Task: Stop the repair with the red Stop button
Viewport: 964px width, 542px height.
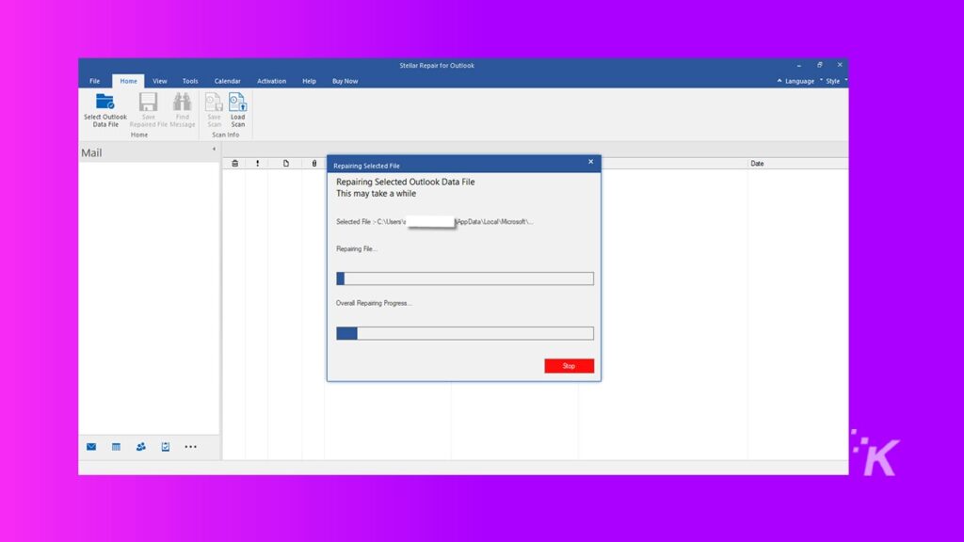Action: pyautogui.click(x=569, y=366)
